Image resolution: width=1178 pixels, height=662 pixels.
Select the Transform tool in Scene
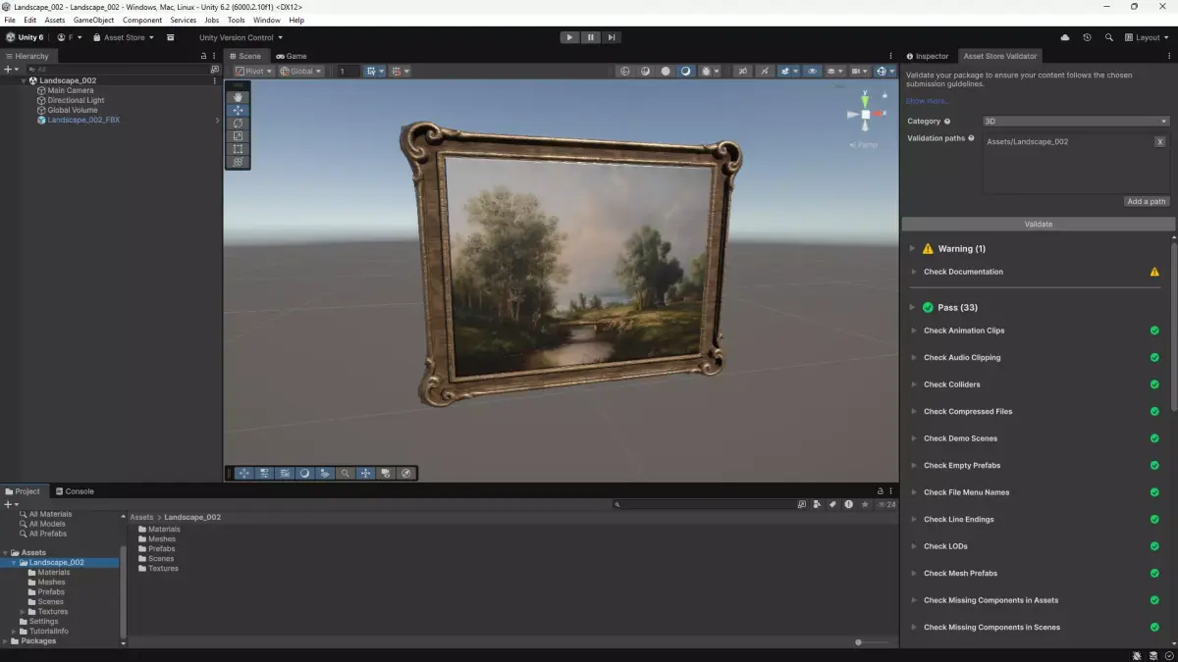pyautogui.click(x=238, y=162)
